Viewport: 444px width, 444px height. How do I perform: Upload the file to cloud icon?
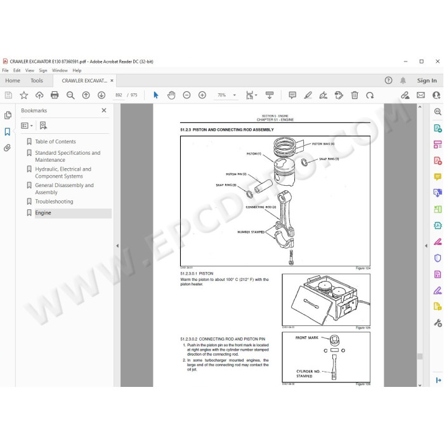pos(39,95)
